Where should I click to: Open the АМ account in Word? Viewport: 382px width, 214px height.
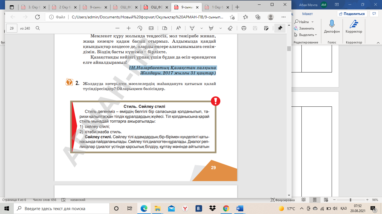coord(324,4)
